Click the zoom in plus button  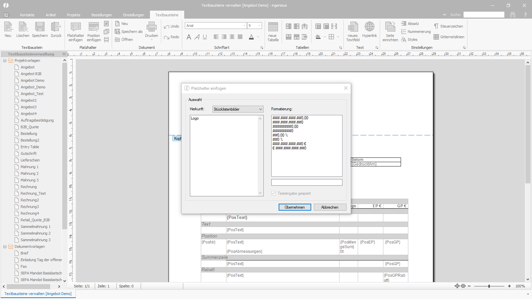[509, 286]
